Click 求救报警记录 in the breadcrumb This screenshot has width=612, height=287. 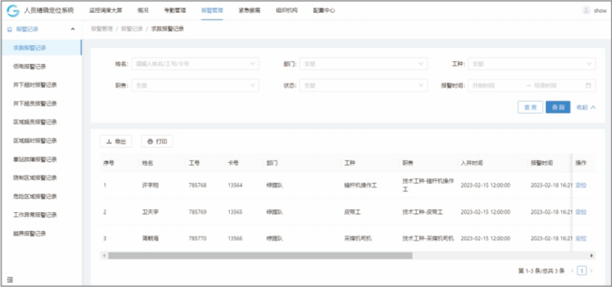click(167, 29)
